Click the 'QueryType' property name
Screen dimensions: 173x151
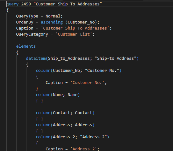tap(27, 16)
